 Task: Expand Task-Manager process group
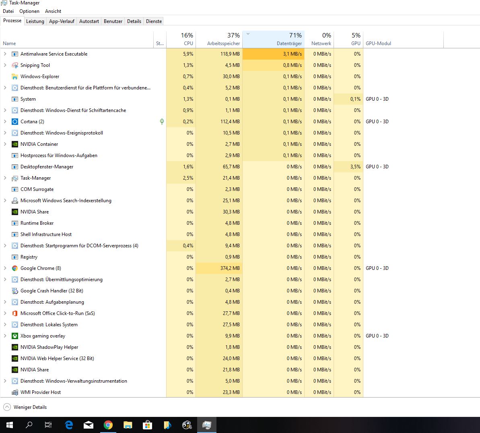point(5,178)
